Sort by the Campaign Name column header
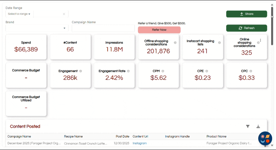 point(19,136)
